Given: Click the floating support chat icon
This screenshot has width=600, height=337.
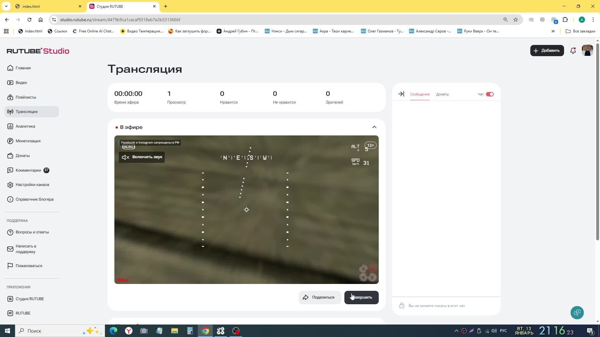Looking at the screenshot, I should coord(577,312).
